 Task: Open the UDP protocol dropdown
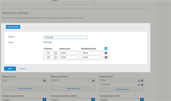[x=50, y=57]
